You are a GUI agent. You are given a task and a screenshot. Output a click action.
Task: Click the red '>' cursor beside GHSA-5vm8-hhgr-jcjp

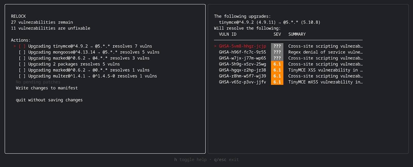coord(215,46)
